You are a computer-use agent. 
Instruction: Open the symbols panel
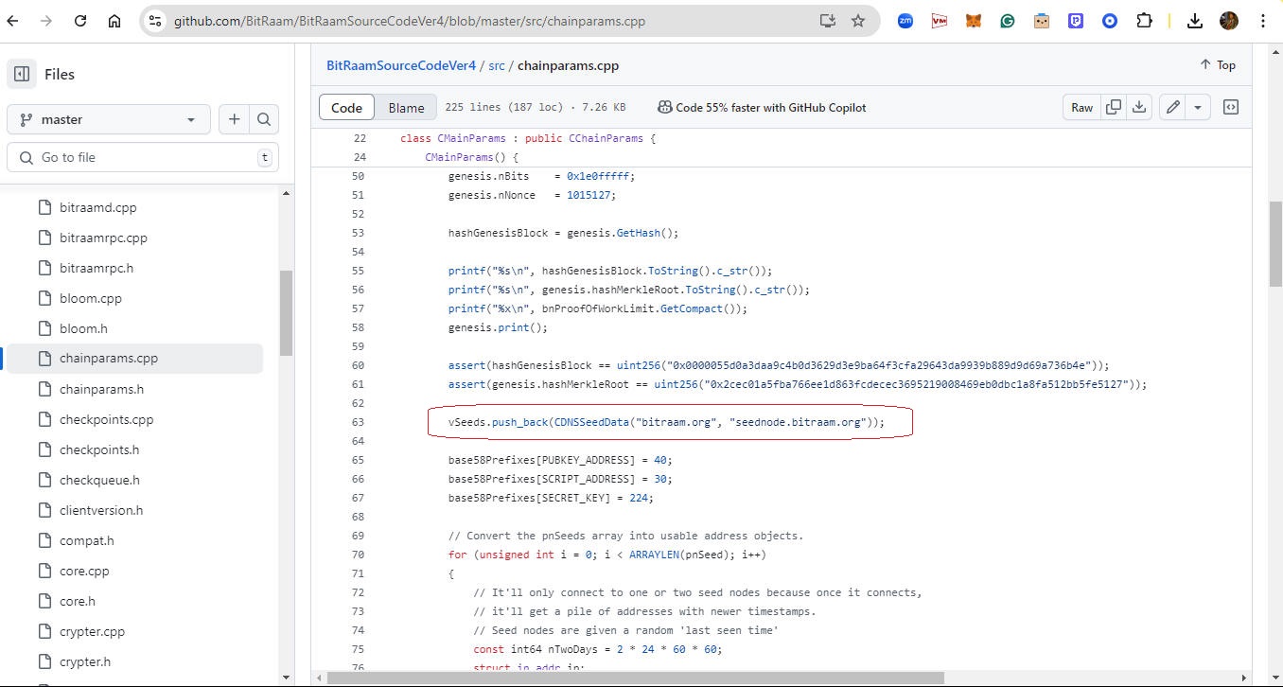click(x=1231, y=107)
